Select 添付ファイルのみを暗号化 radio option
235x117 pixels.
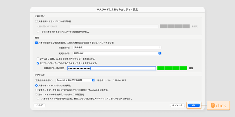point(36,95)
